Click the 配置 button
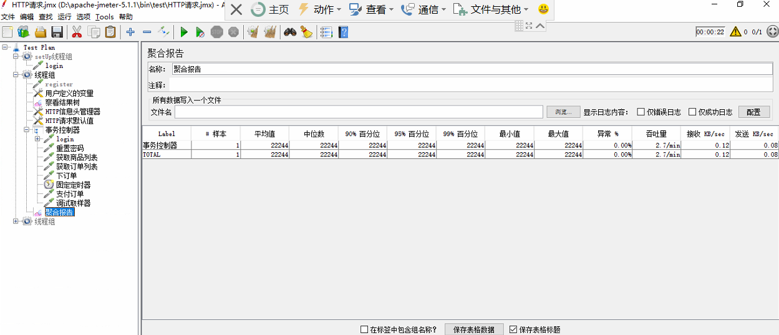This screenshot has height=335, width=779. tap(753, 112)
